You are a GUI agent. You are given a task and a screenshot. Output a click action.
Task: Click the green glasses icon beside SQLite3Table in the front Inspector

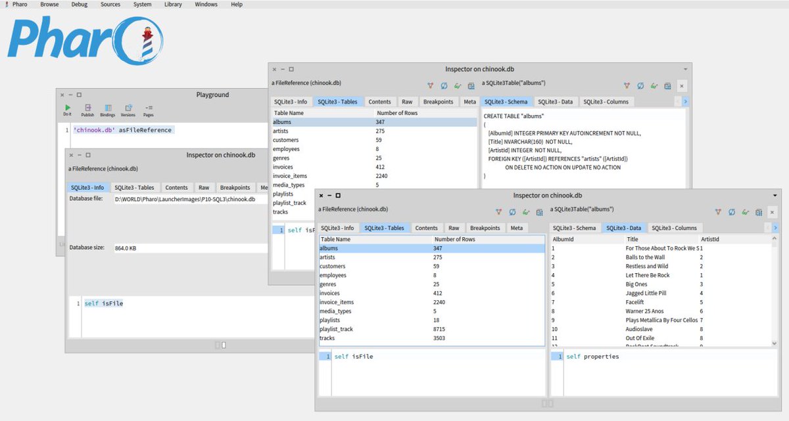click(x=746, y=212)
